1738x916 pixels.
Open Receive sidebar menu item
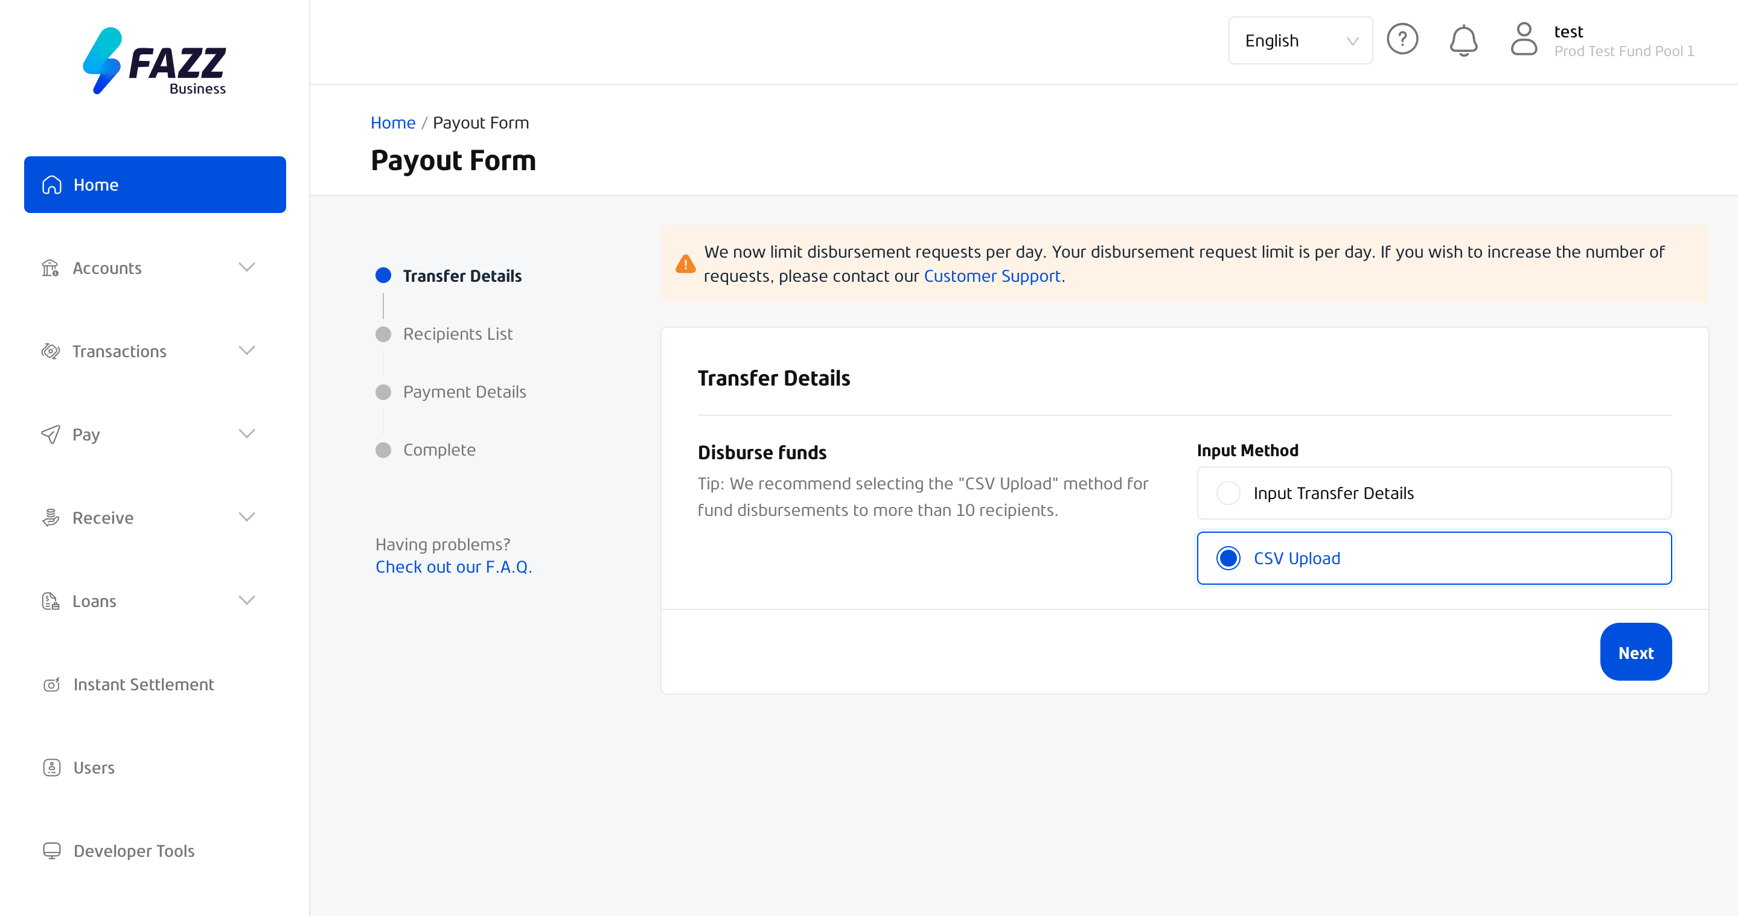point(155,517)
